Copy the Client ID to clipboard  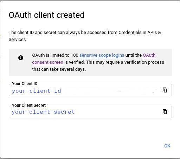(x=165, y=90)
